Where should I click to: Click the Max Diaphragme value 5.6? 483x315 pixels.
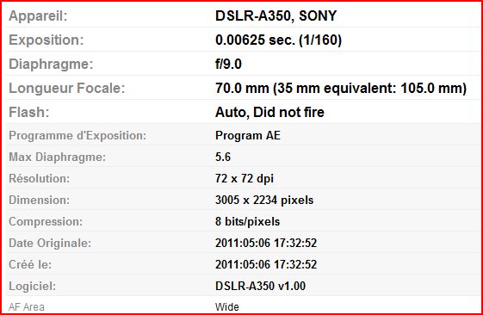(223, 157)
